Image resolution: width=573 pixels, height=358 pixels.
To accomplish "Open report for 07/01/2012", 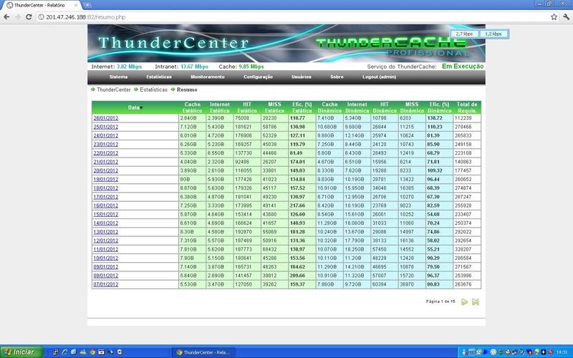I will click(105, 284).
